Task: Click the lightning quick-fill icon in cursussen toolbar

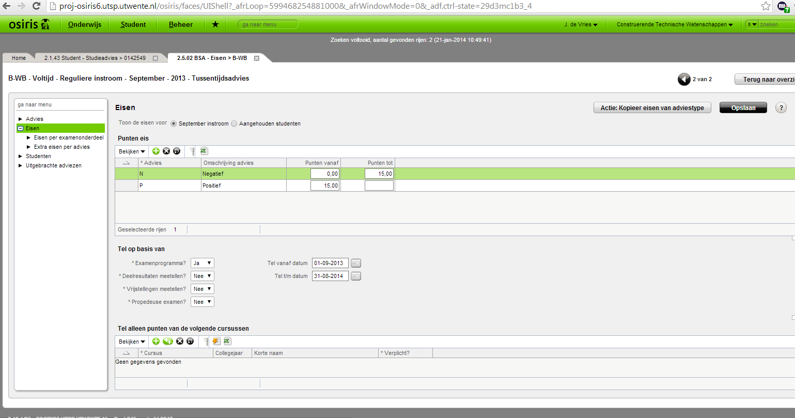Action: 216,341
